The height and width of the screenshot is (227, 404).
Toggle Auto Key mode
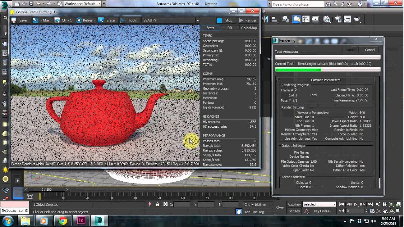(294, 205)
